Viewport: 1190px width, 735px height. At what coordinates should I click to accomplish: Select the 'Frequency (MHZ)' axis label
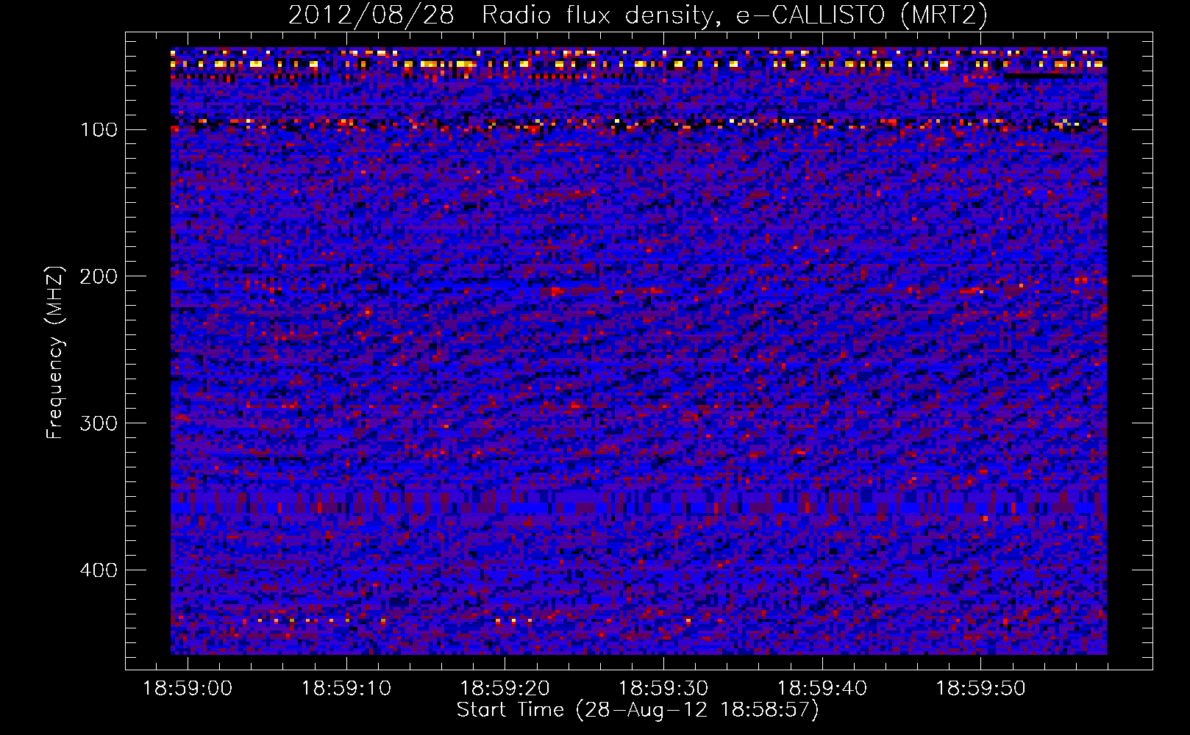click(55, 352)
